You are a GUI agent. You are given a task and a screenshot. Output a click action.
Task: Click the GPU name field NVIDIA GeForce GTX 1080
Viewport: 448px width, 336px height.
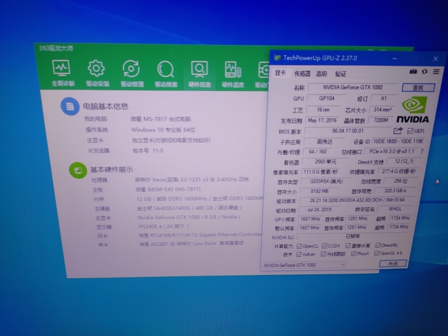353,87
